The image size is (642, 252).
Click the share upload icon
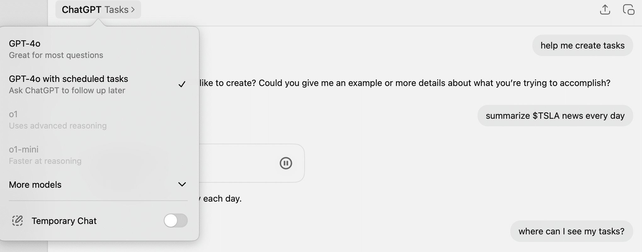(x=605, y=10)
